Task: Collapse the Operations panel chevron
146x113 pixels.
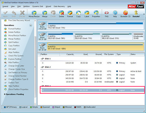Action: tap(31, 25)
